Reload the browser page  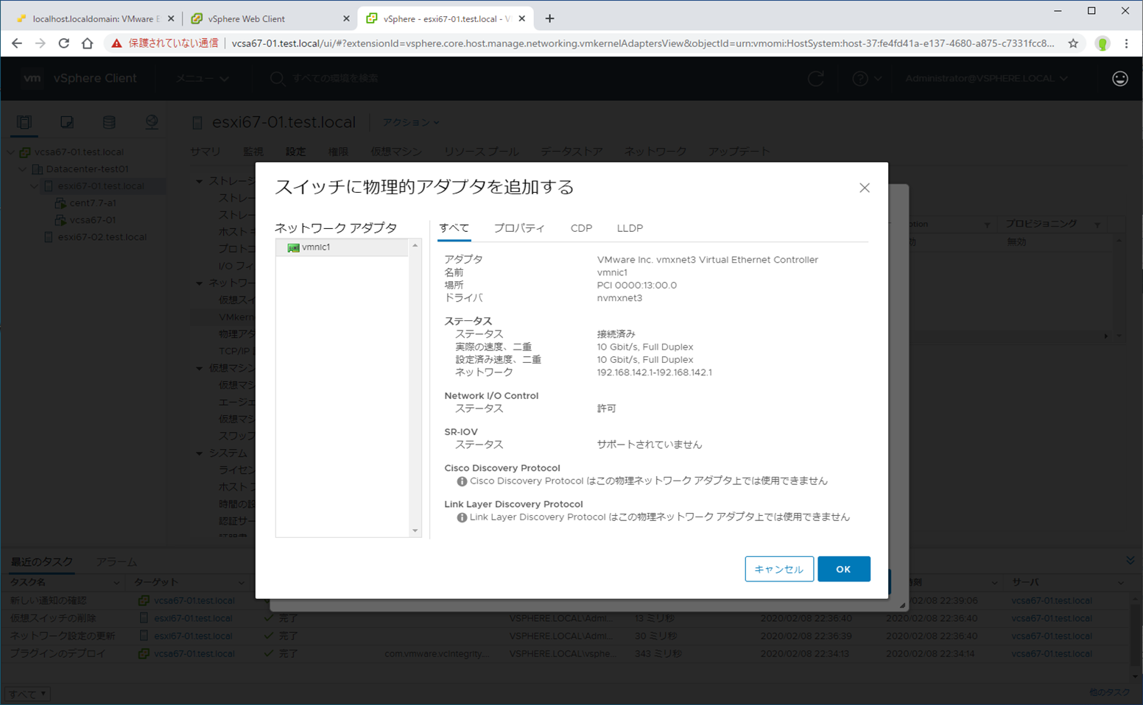64,43
